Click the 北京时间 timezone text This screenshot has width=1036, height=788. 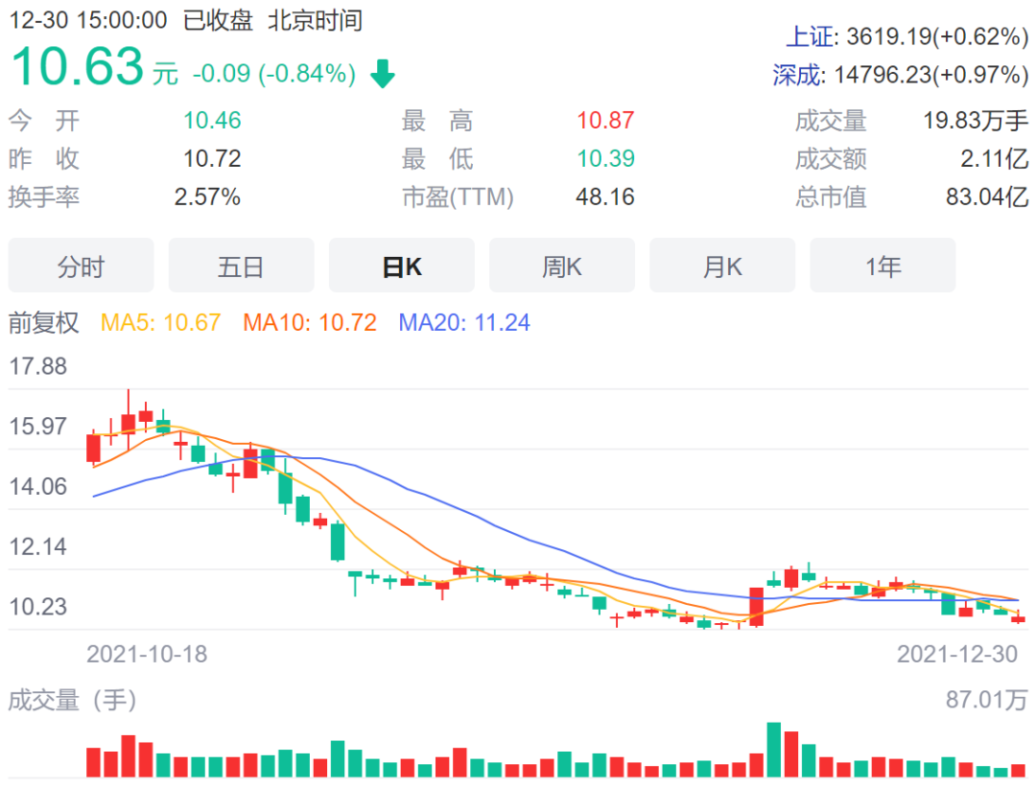[x=316, y=20]
